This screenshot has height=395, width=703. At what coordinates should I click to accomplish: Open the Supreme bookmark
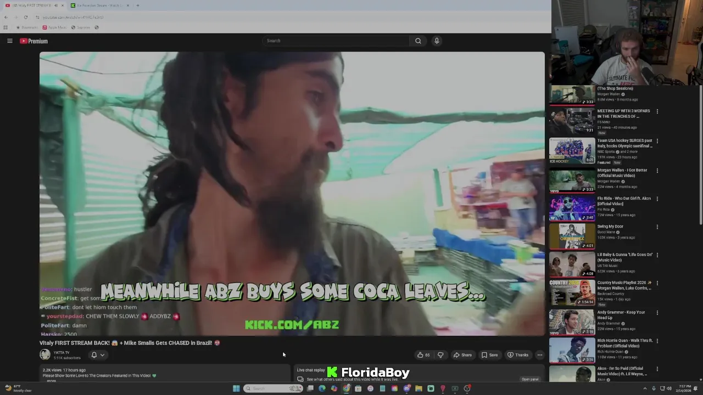point(80,27)
